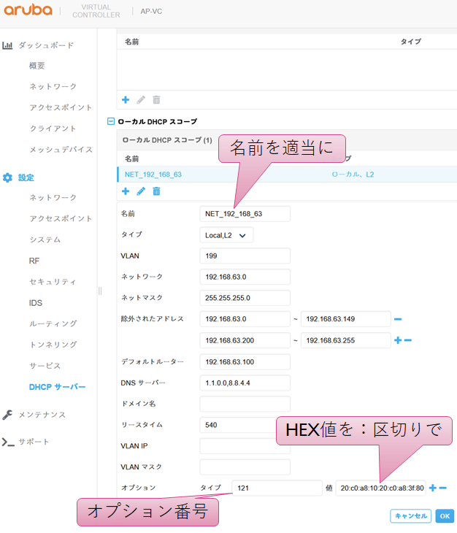Open IDS settings
Viewport: 457px width, 533px height.
pyautogui.click(x=36, y=303)
